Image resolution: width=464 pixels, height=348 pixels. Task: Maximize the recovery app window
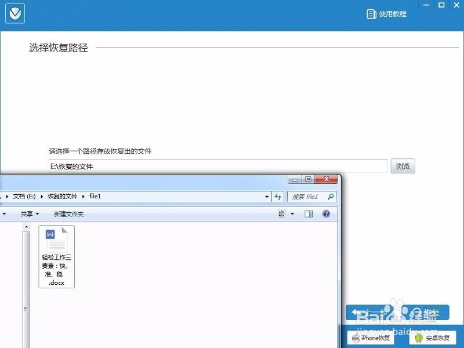point(441,5)
